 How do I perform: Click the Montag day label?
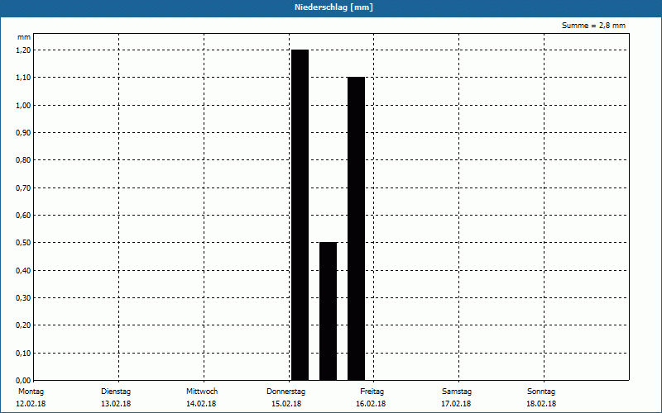point(31,392)
